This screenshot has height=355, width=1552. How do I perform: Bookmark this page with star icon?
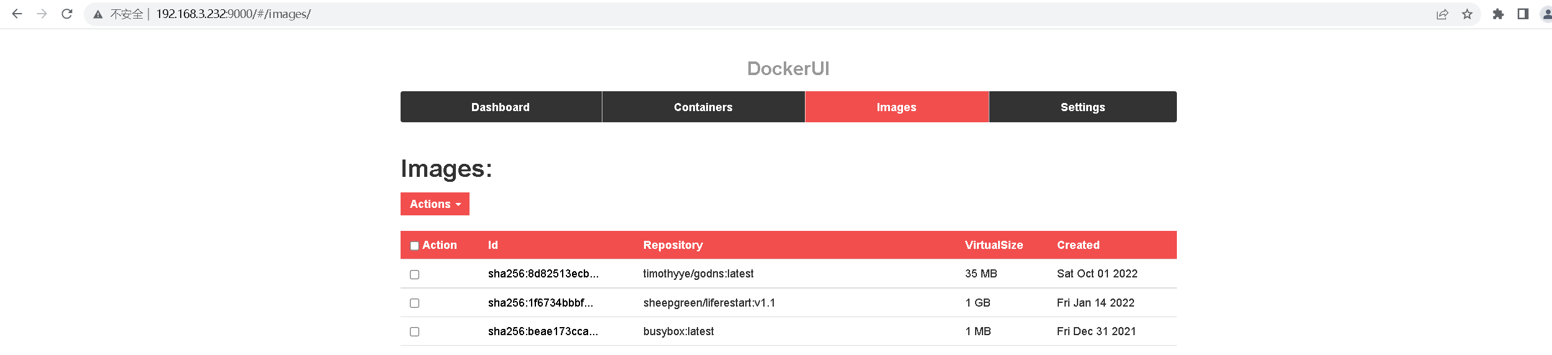tap(1467, 14)
